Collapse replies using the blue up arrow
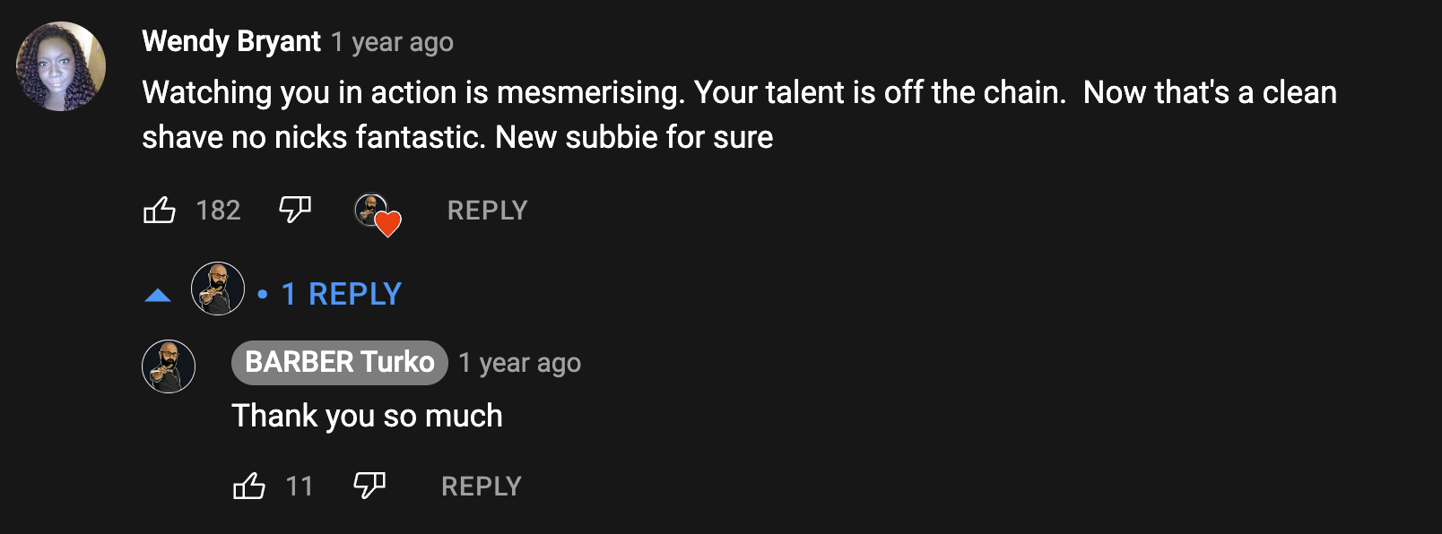 (x=158, y=295)
